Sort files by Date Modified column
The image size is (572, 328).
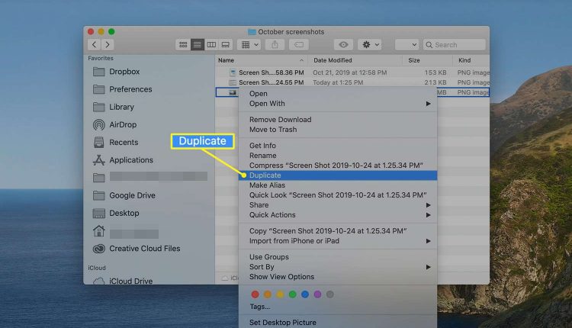[x=355, y=60]
